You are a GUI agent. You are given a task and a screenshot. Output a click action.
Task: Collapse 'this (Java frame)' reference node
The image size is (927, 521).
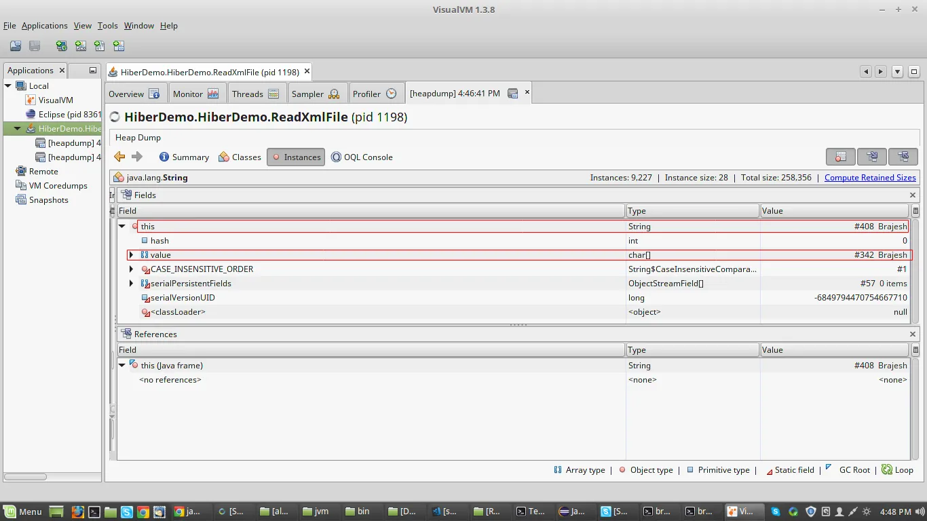pos(122,365)
